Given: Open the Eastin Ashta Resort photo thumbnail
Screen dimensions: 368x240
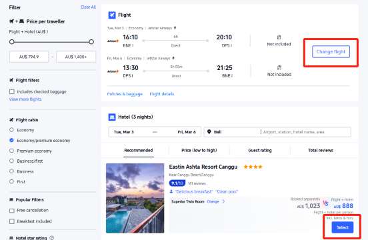Looking at the screenshot, I should (135, 198).
